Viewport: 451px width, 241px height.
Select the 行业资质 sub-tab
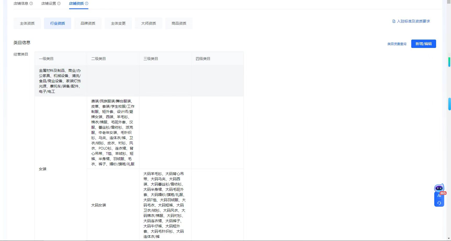coord(58,24)
